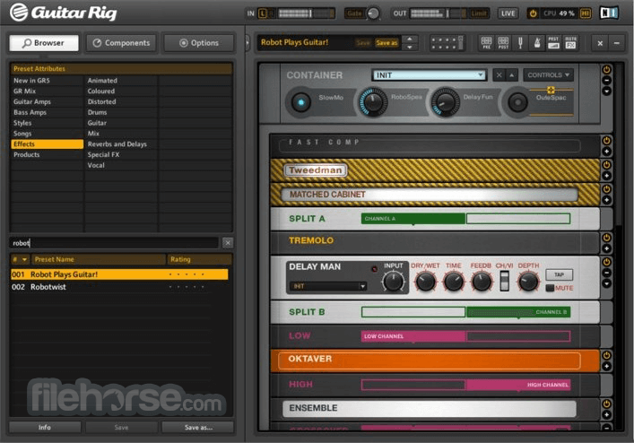Open the Delay Man module down-arrow menu
Screen dimensions: 634x443
pyautogui.click(x=606, y=283)
